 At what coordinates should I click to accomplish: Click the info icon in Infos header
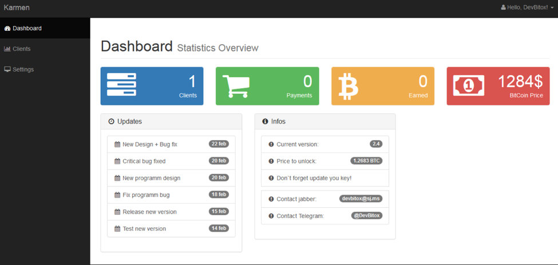(x=265, y=122)
